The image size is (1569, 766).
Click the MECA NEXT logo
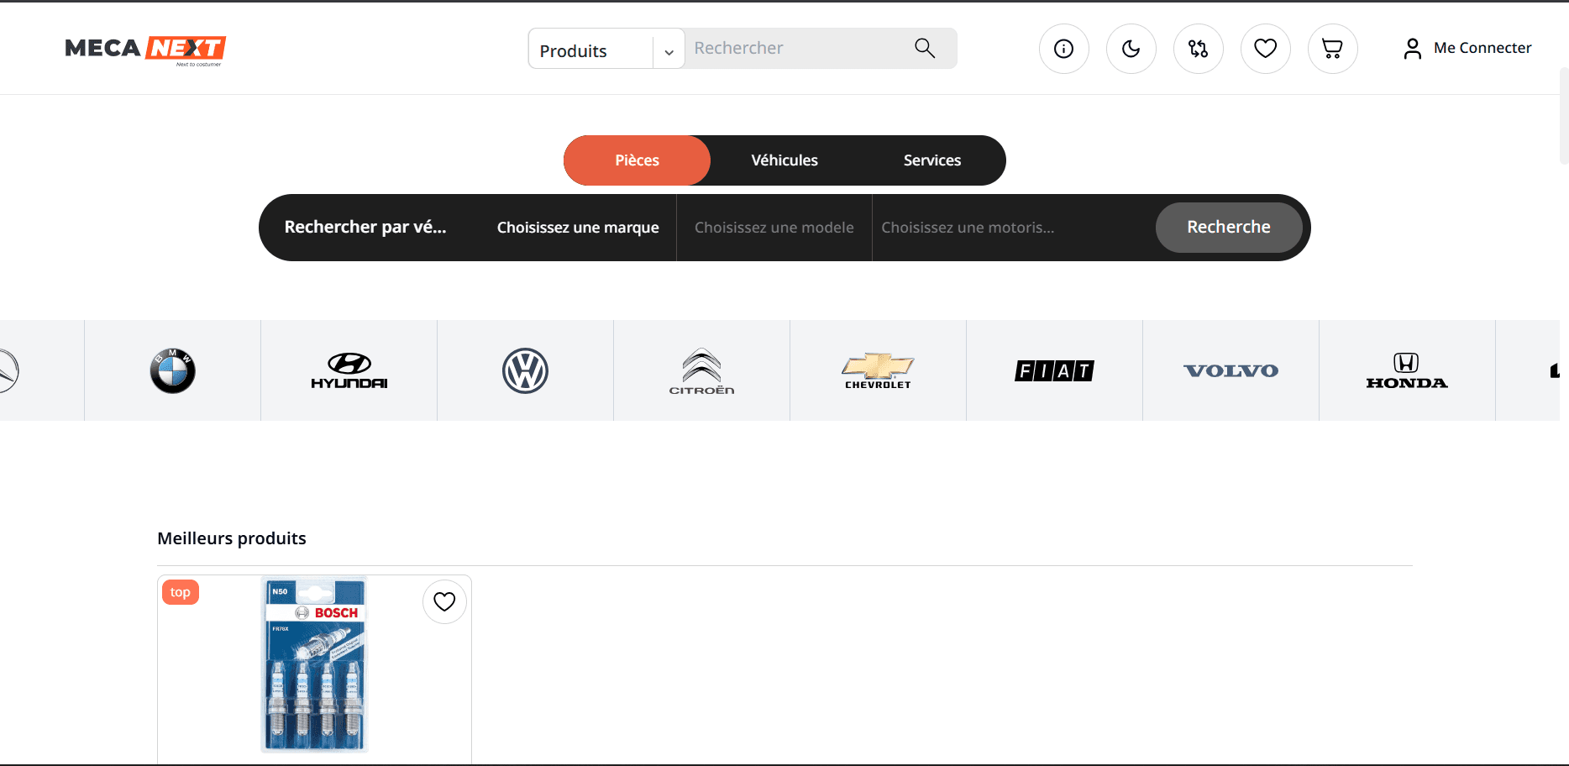click(145, 50)
